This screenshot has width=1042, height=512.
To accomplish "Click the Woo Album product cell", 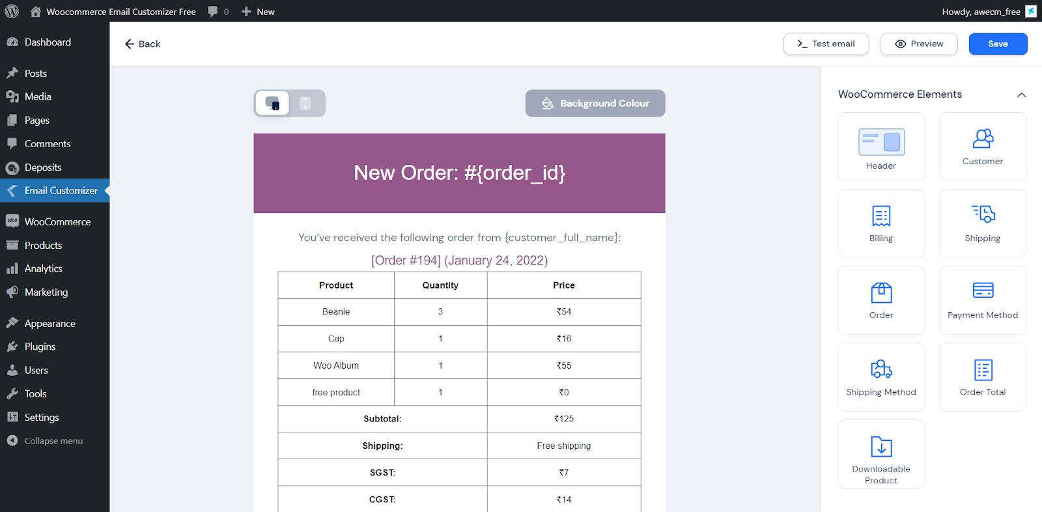I will [336, 365].
